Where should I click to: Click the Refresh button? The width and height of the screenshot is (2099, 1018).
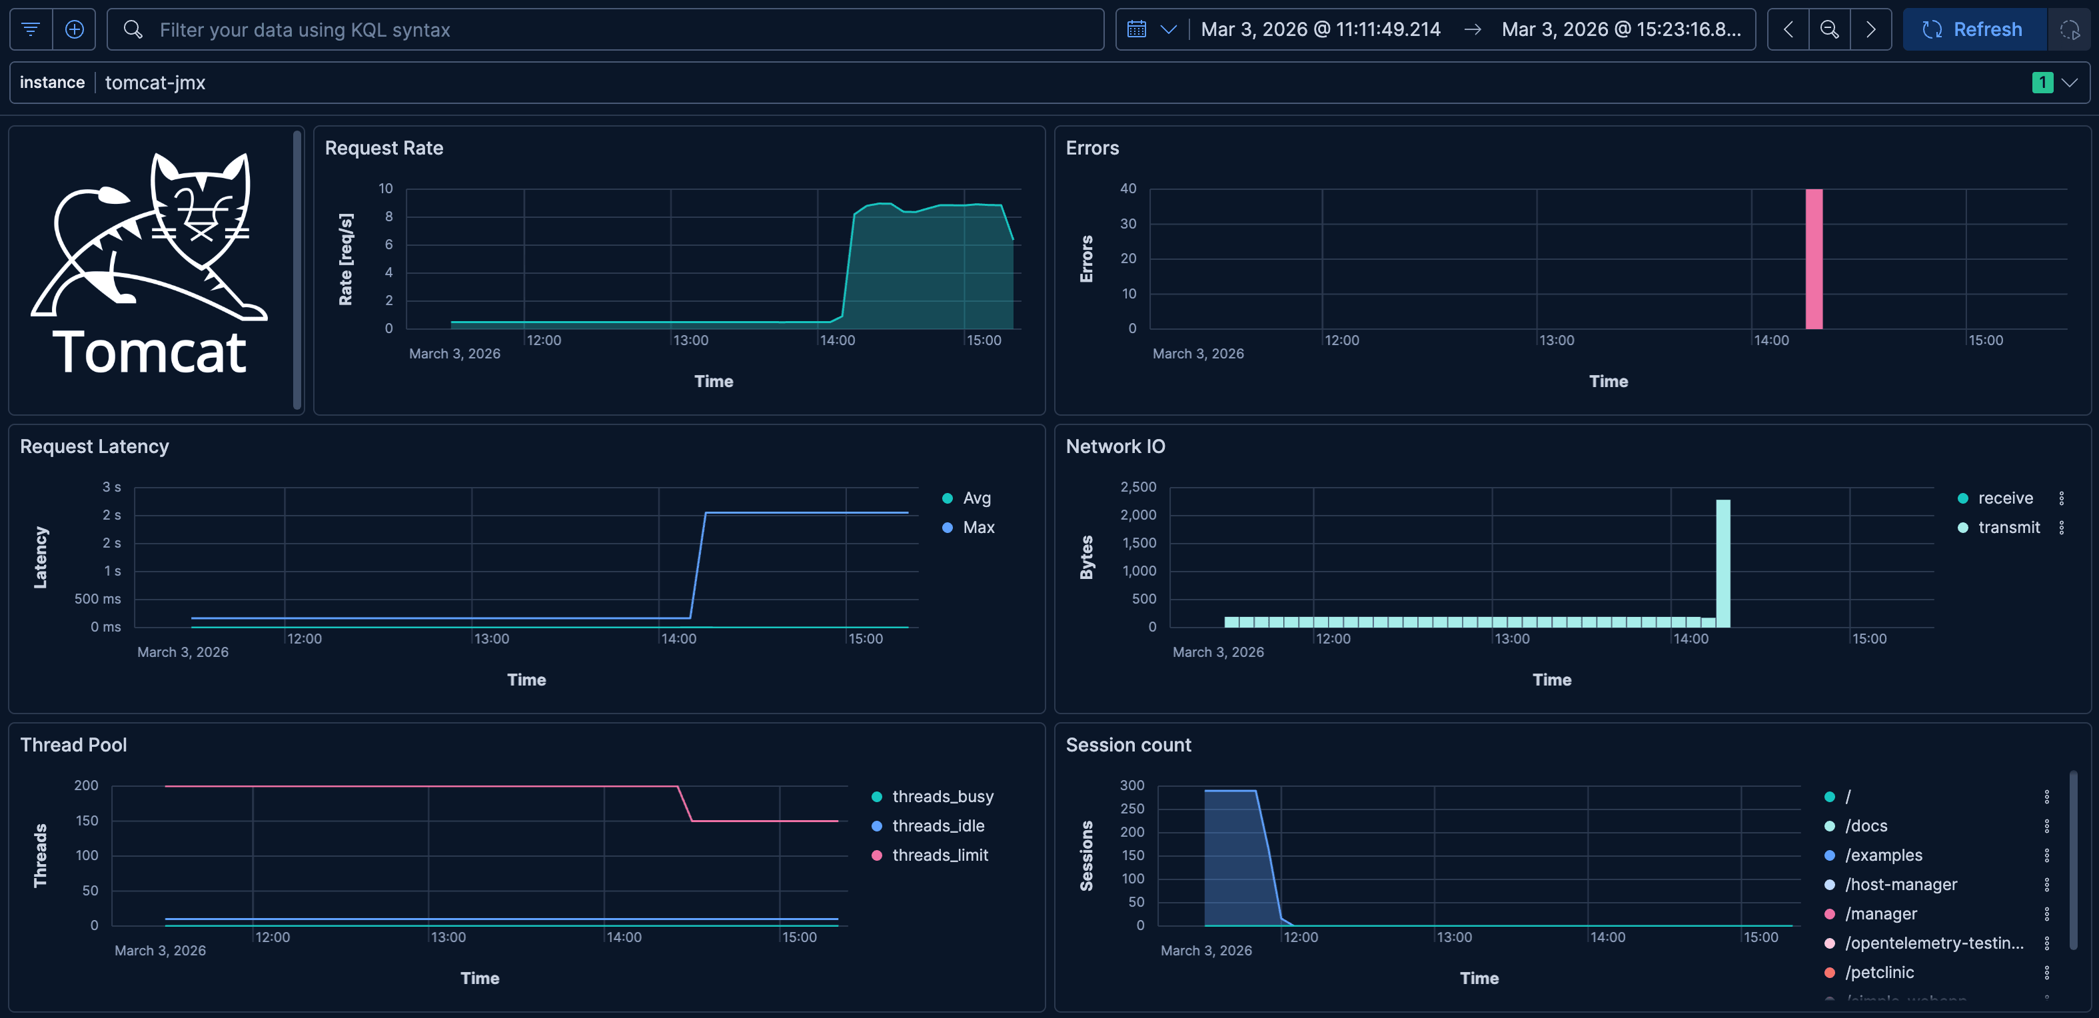click(x=1975, y=29)
